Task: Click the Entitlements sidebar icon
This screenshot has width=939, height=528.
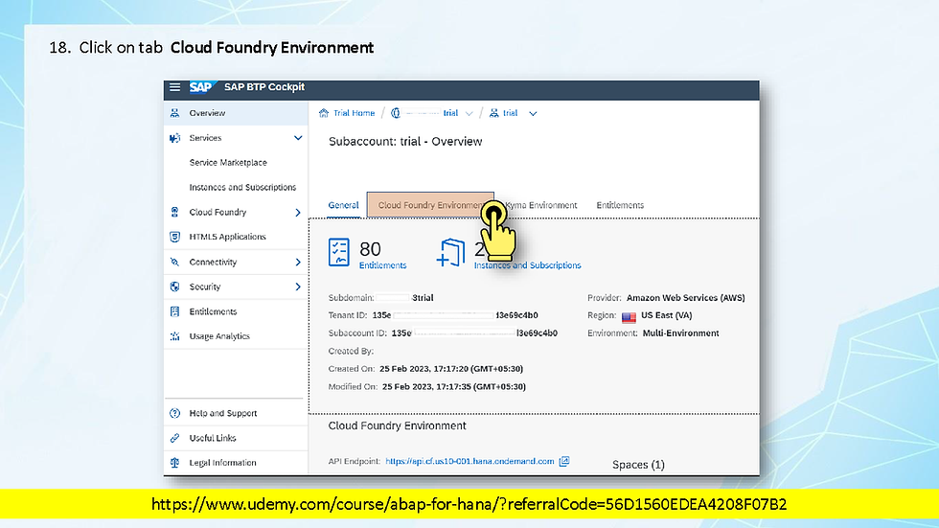Action: [x=174, y=311]
